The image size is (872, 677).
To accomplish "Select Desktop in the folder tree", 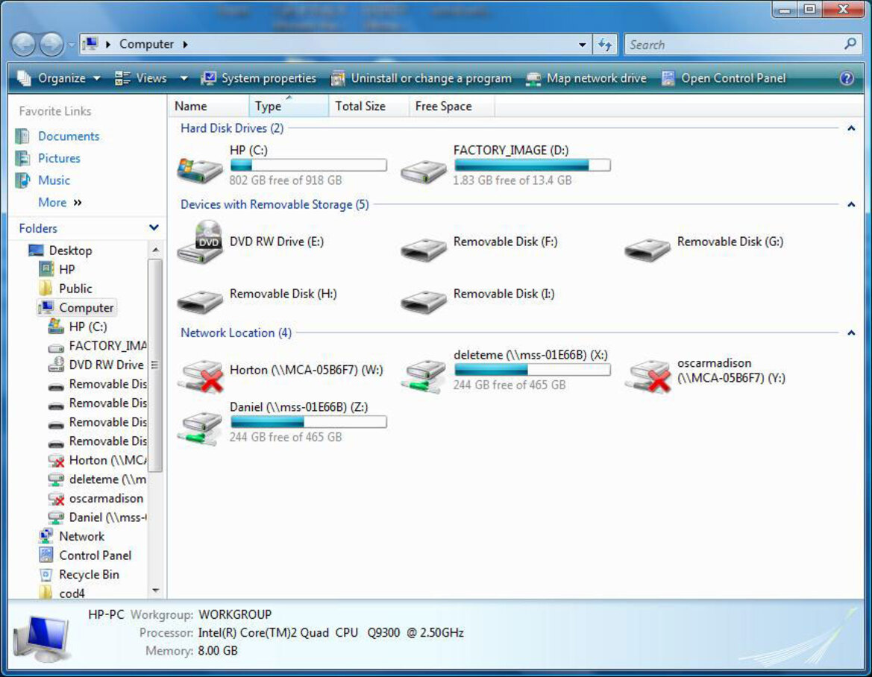I will (x=70, y=251).
